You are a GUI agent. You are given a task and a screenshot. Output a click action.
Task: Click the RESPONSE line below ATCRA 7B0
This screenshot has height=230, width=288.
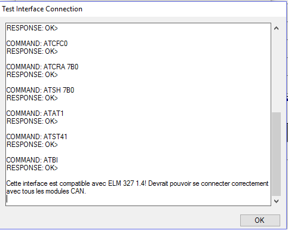[32, 75]
